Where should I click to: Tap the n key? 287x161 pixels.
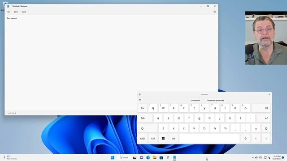215,128
